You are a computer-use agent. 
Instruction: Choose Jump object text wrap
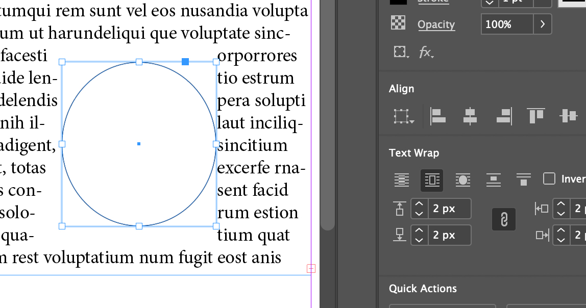(x=493, y=180)
